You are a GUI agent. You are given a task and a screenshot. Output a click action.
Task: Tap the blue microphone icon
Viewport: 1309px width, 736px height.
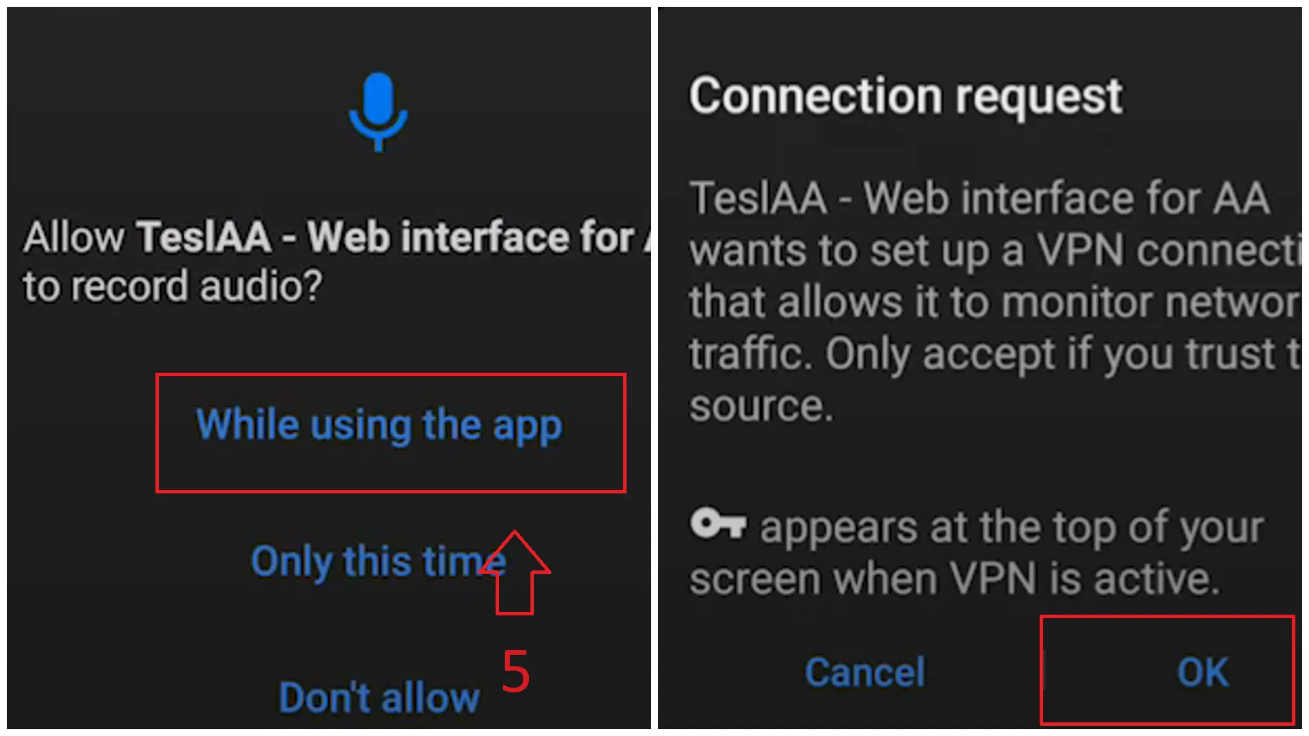[378, 112]
